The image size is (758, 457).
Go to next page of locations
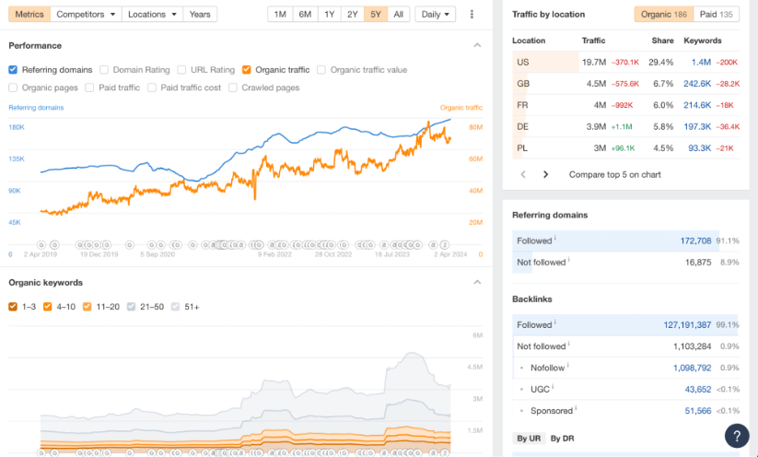click(x=545, y=174)
